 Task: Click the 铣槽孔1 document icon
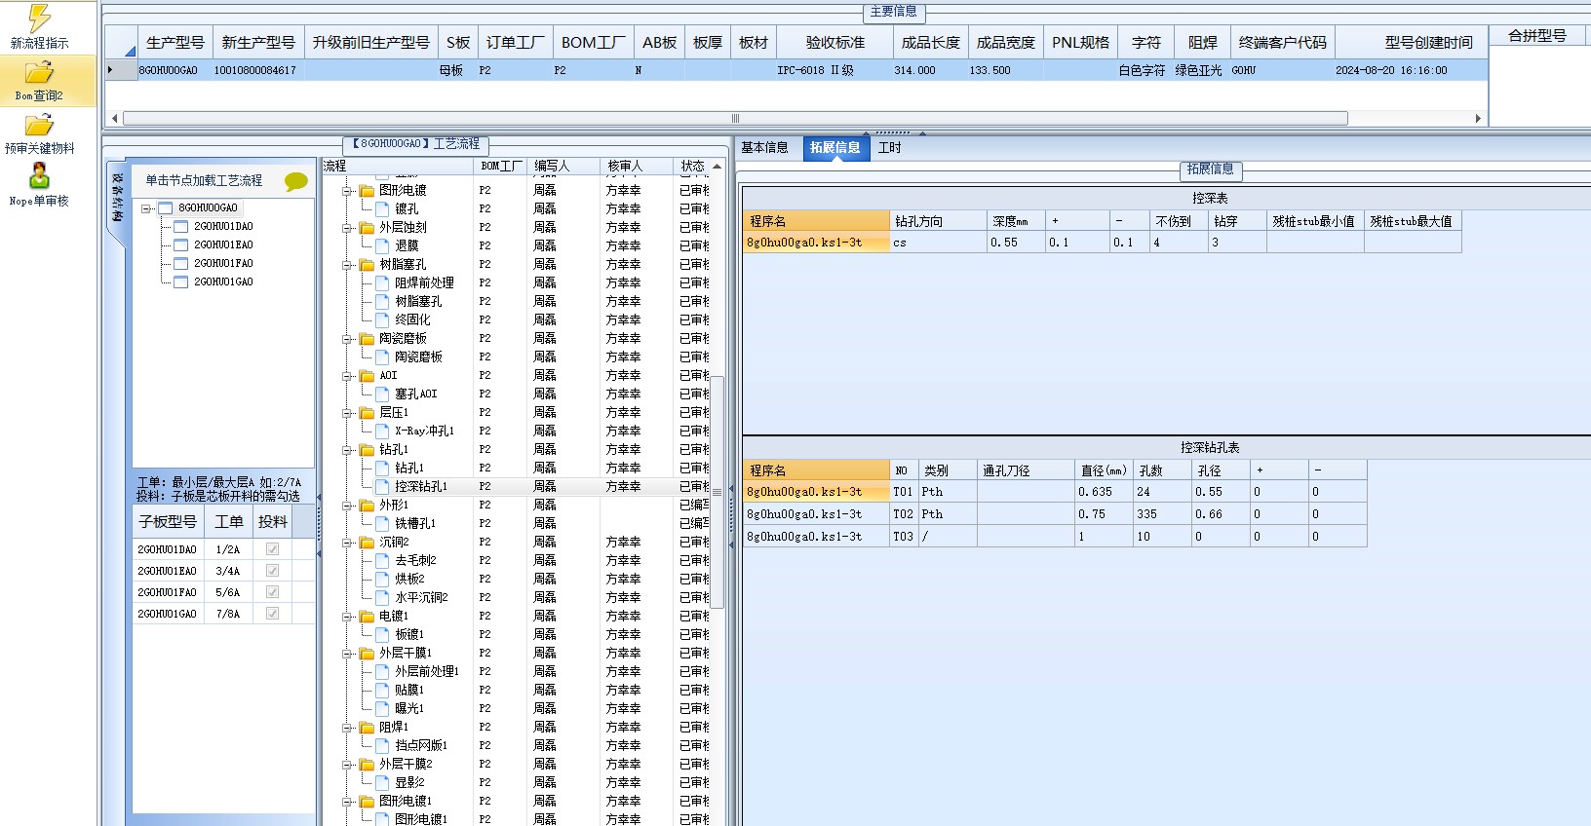pyautogui.click(x=383, y=523)
